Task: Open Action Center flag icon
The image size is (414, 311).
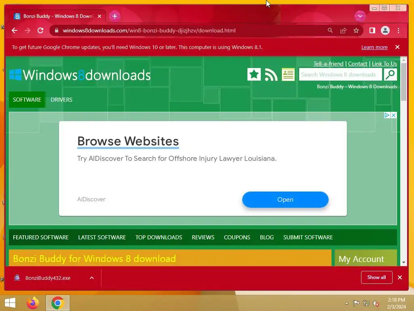Action: pyautogui.click(x=356, y=303)
